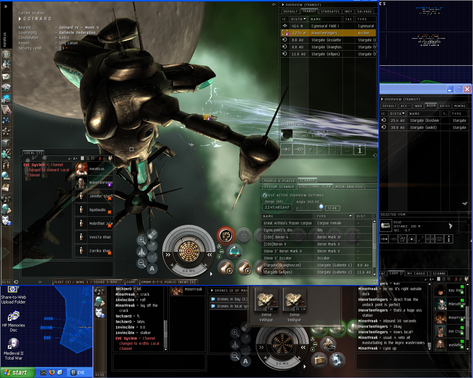The width and height of the screenshot is (473, 378).
Task: Select the Salvage overview tab
Action: point(364,11)
